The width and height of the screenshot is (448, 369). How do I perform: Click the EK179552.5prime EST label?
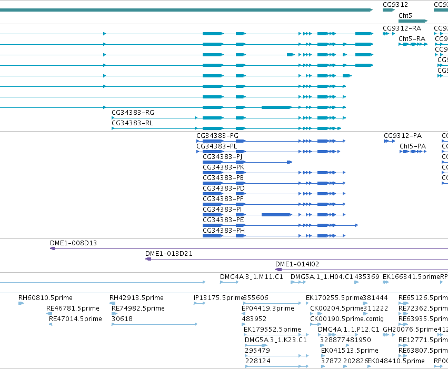tap(272, 330)
